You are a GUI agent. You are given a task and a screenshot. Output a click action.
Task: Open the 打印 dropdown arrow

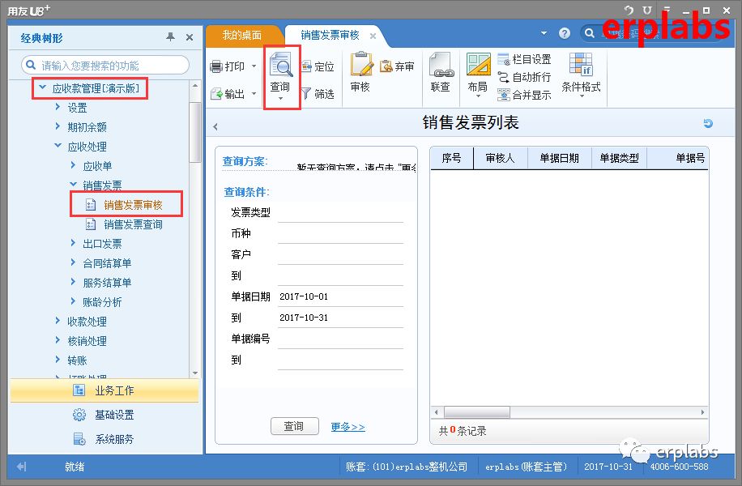(254, 66)
